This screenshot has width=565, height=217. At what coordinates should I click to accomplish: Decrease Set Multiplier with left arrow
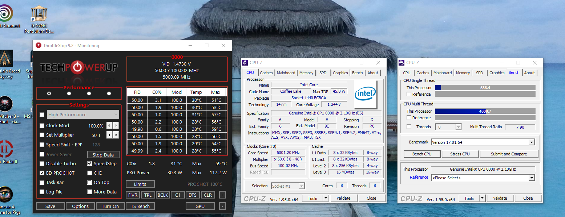[x=109, y=135]
